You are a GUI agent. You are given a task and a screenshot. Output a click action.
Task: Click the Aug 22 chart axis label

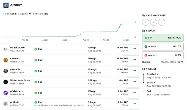pos(25,40)
